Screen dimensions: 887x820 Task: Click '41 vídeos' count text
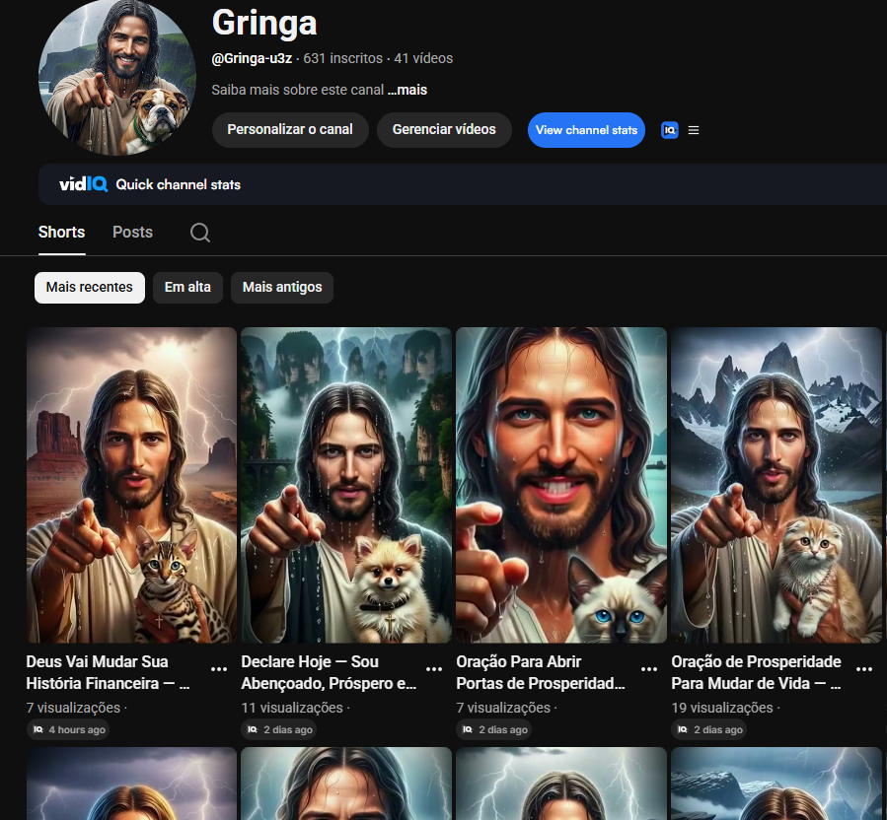tap(423, 58)
